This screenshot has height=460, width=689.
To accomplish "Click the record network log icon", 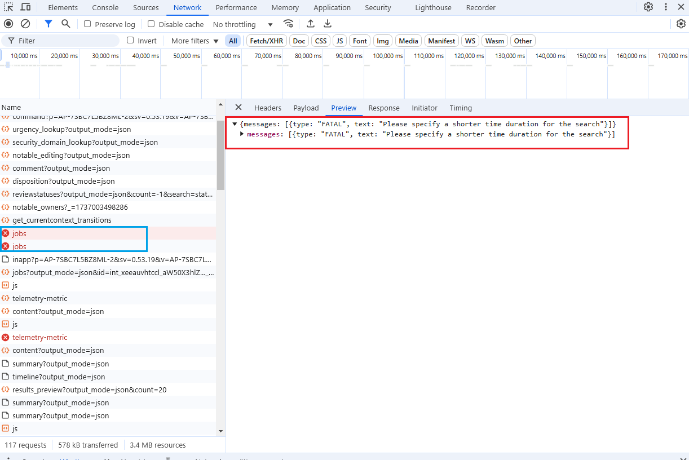I will pyautogui.click(x=8, y=24).
